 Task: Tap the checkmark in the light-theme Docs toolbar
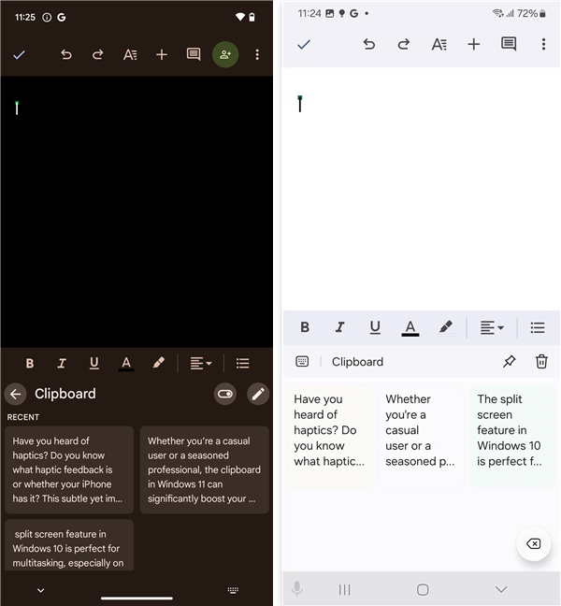click(x=304, y=45)
